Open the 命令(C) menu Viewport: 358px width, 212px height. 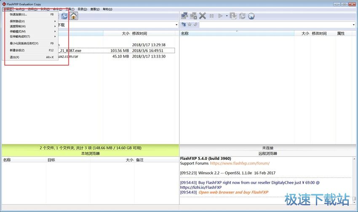coord(58,9)
